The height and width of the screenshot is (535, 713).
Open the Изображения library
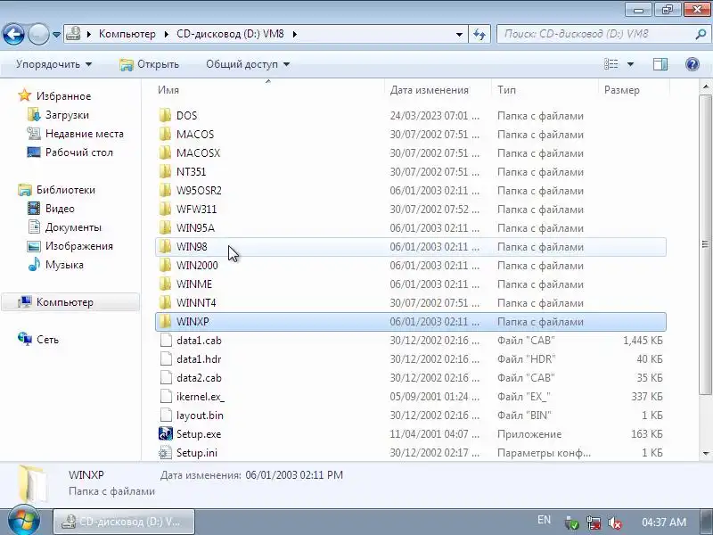click(78, 246)
